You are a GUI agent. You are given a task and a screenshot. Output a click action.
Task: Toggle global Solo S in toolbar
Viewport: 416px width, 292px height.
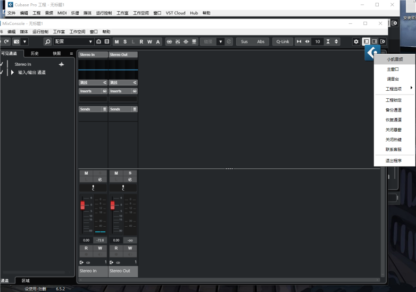tap(125, 41)
